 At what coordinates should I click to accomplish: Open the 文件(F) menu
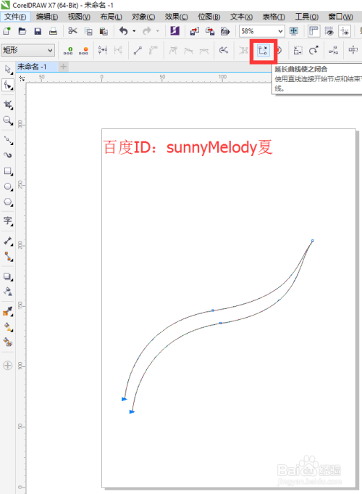15,17
